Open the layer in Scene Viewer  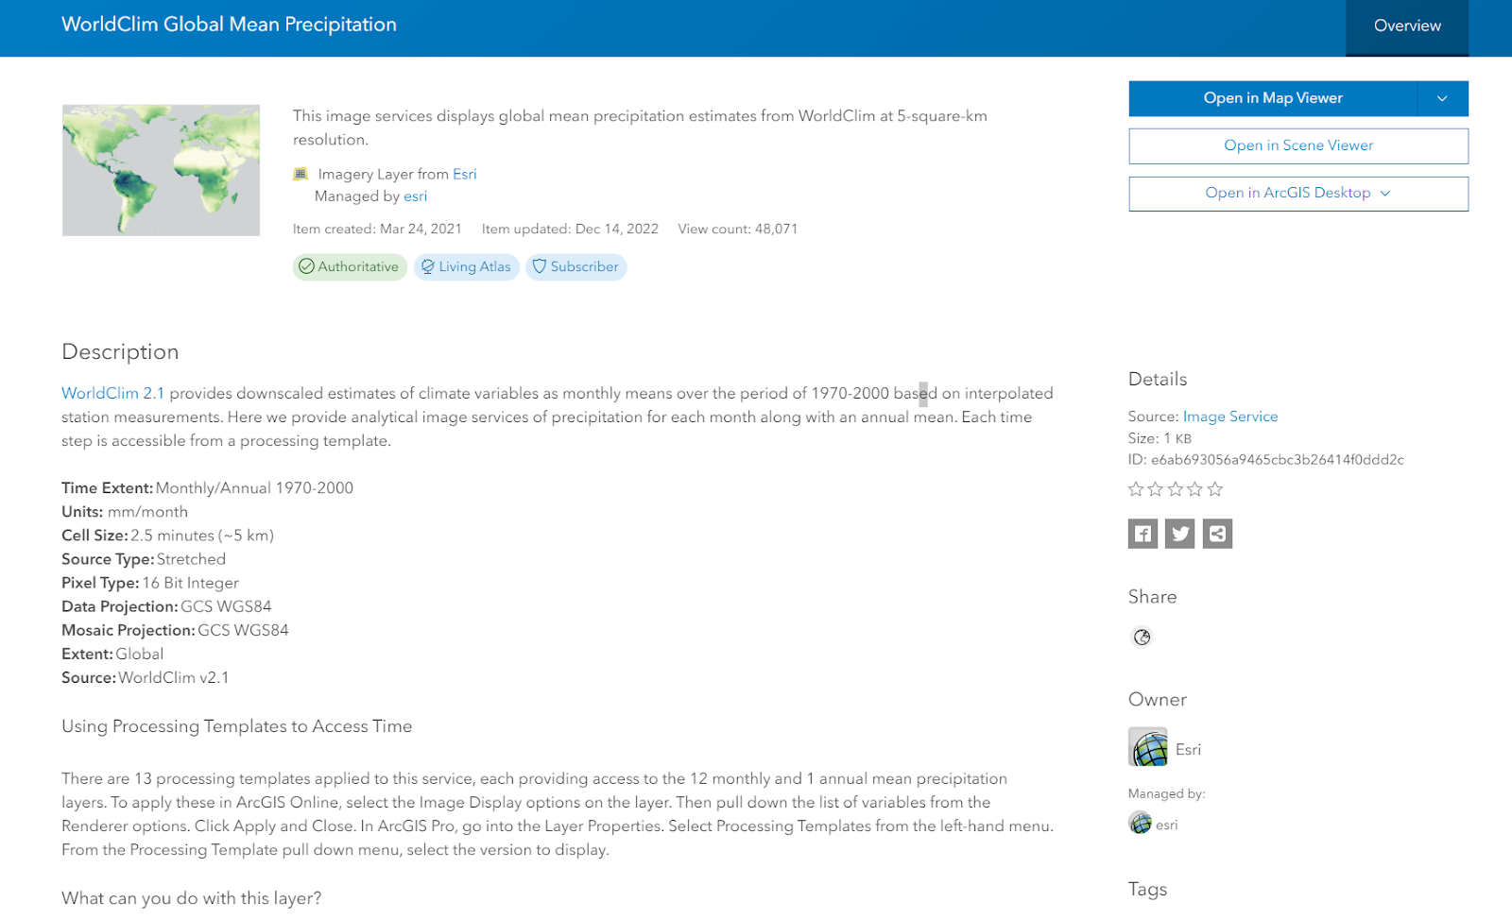pyautogui.click(x=1298, y=145)
